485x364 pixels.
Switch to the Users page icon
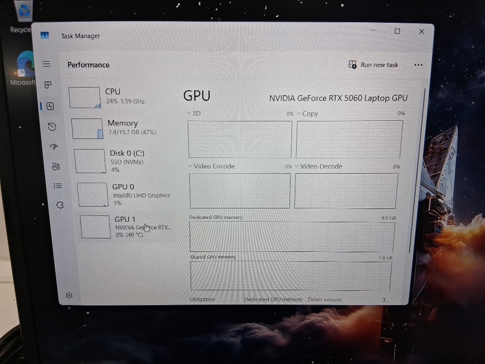coord(56,166)
